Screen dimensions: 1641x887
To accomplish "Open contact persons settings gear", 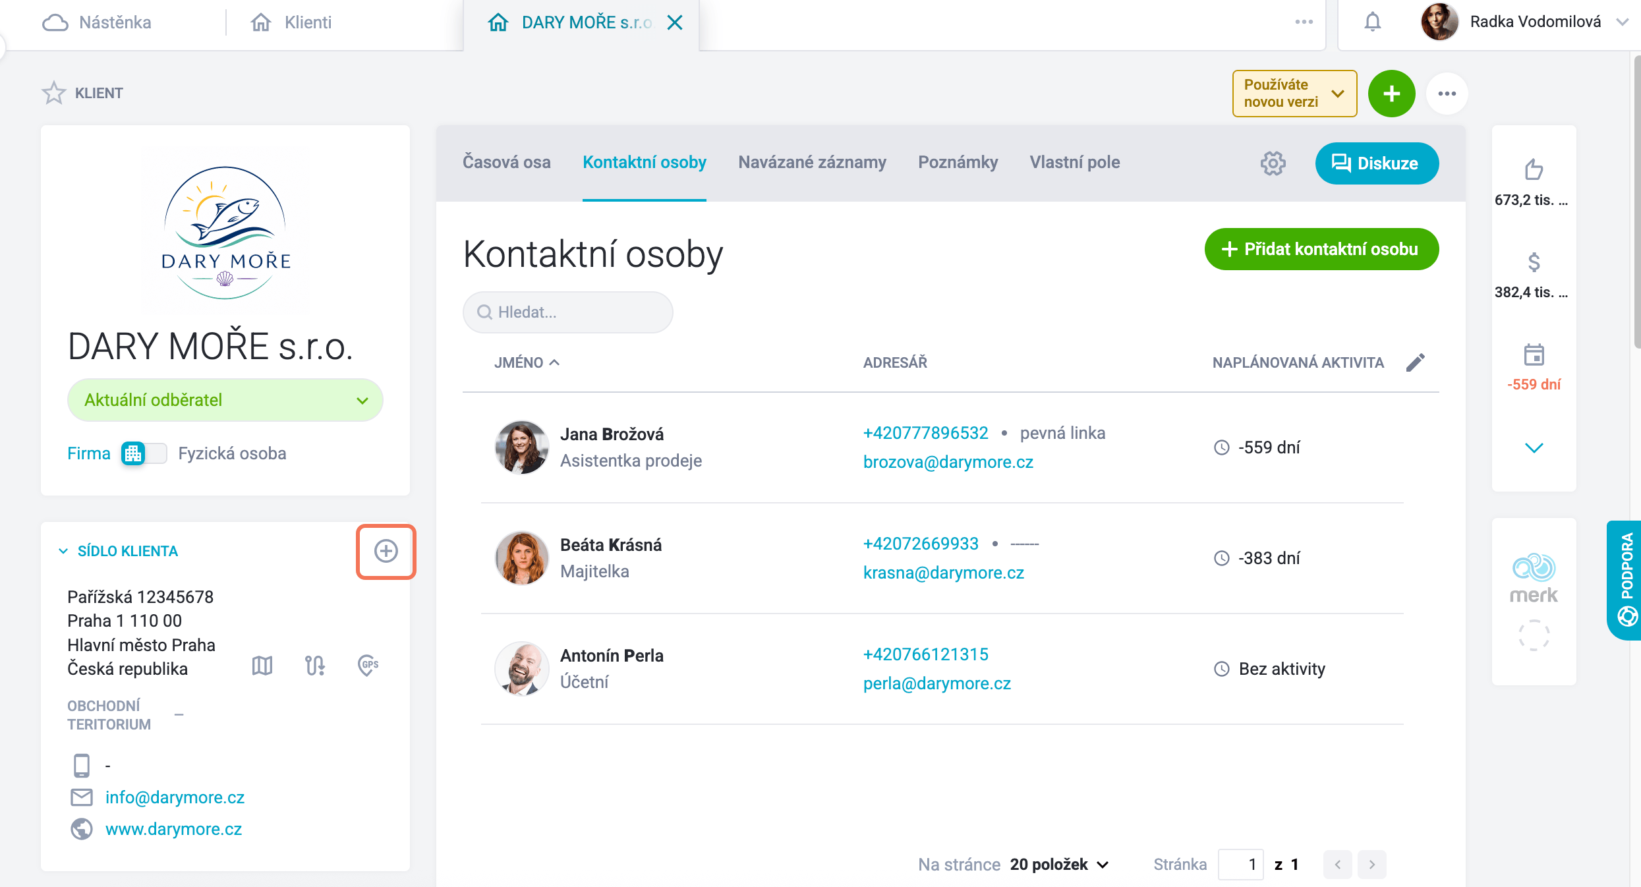I will pos(1273,163).
